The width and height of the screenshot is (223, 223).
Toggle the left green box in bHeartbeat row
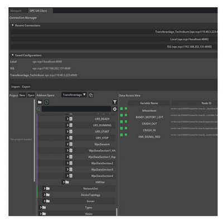[x=122, y=109]
